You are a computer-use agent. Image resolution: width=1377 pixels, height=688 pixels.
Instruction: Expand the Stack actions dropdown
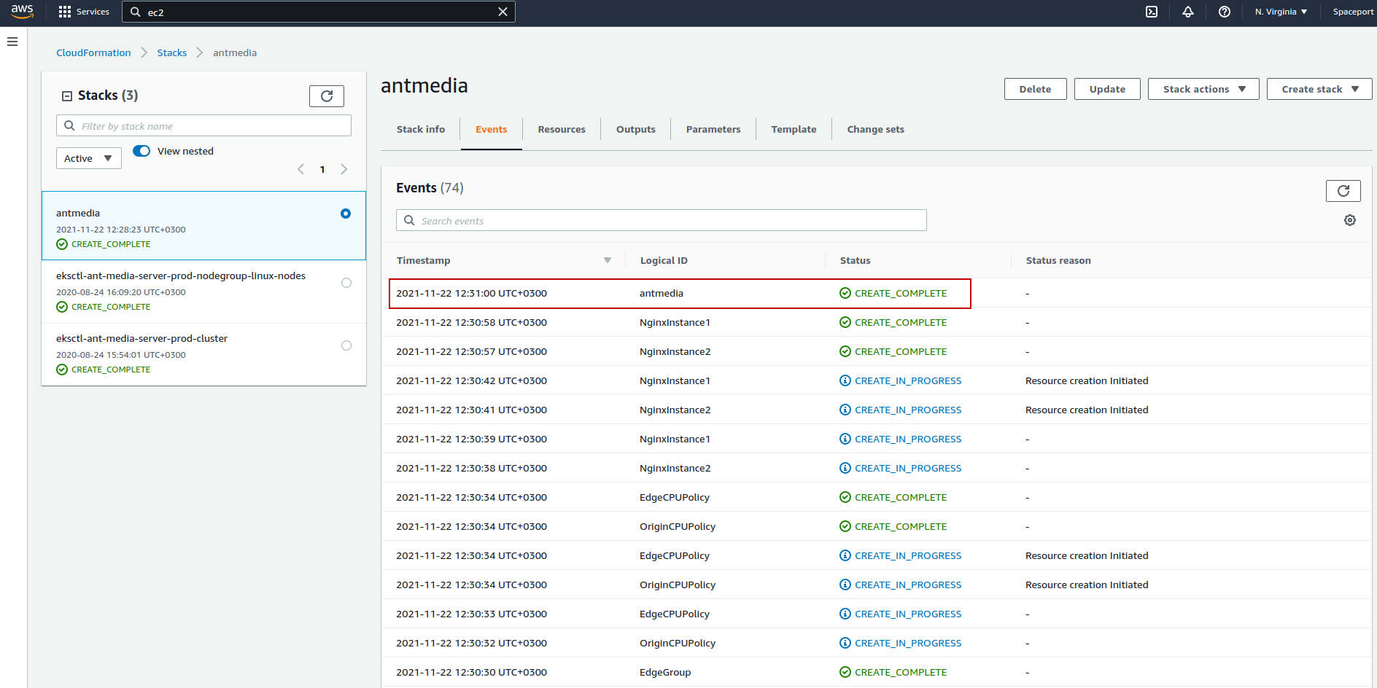(1203, 89)
